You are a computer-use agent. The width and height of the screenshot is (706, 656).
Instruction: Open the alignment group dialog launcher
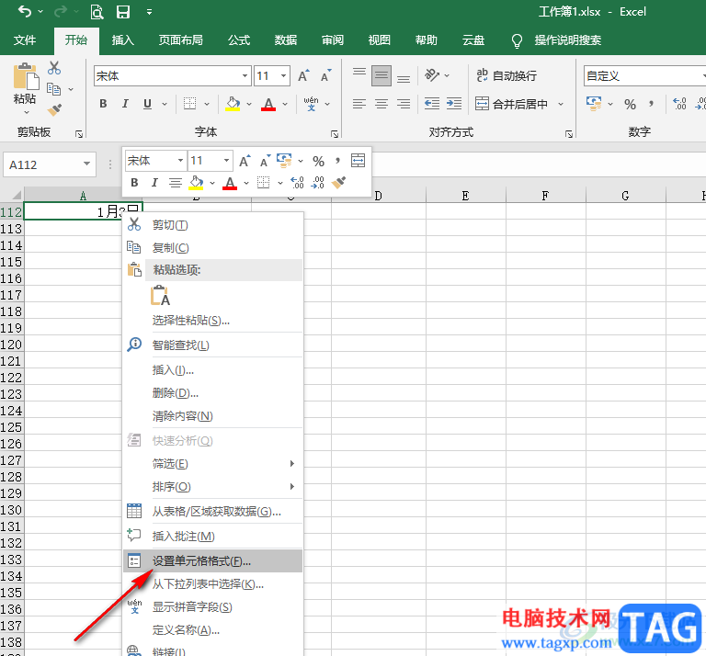click(x=569, y=133)
